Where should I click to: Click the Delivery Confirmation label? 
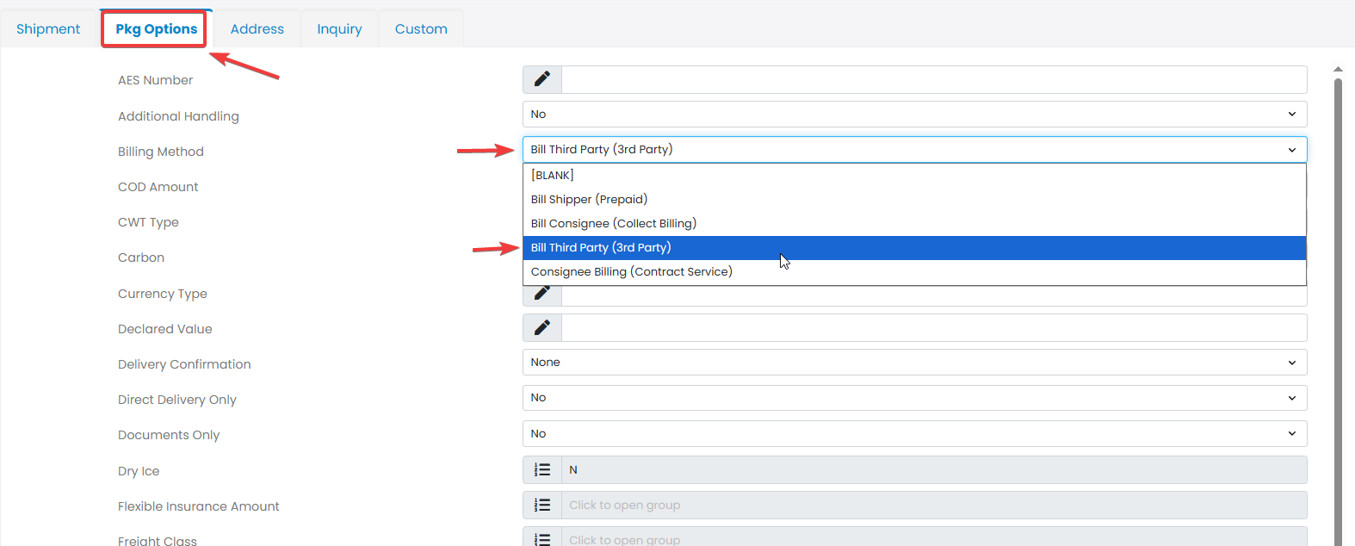184,364
